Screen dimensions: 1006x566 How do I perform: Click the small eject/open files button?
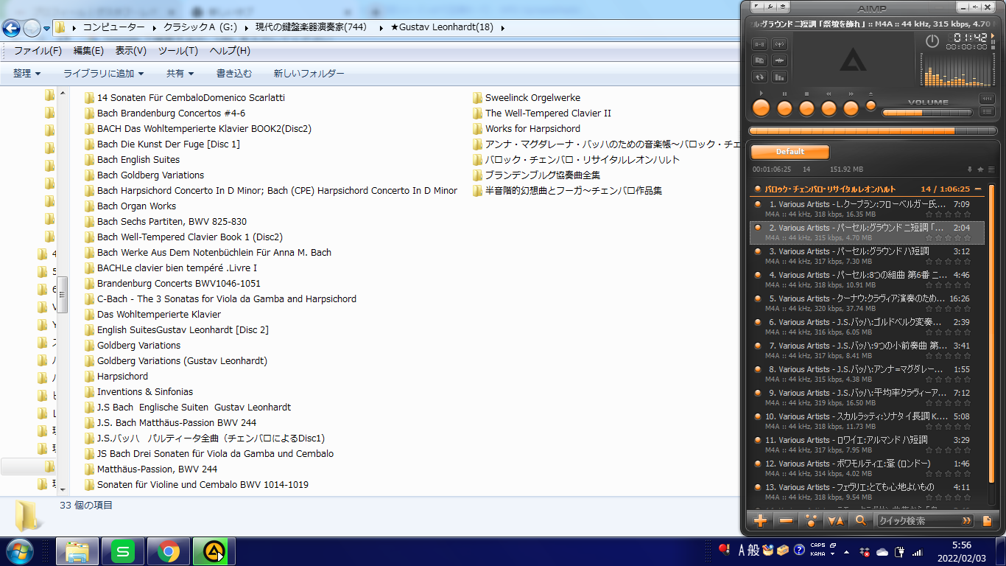pyautogui.click(x=870, y=105)
